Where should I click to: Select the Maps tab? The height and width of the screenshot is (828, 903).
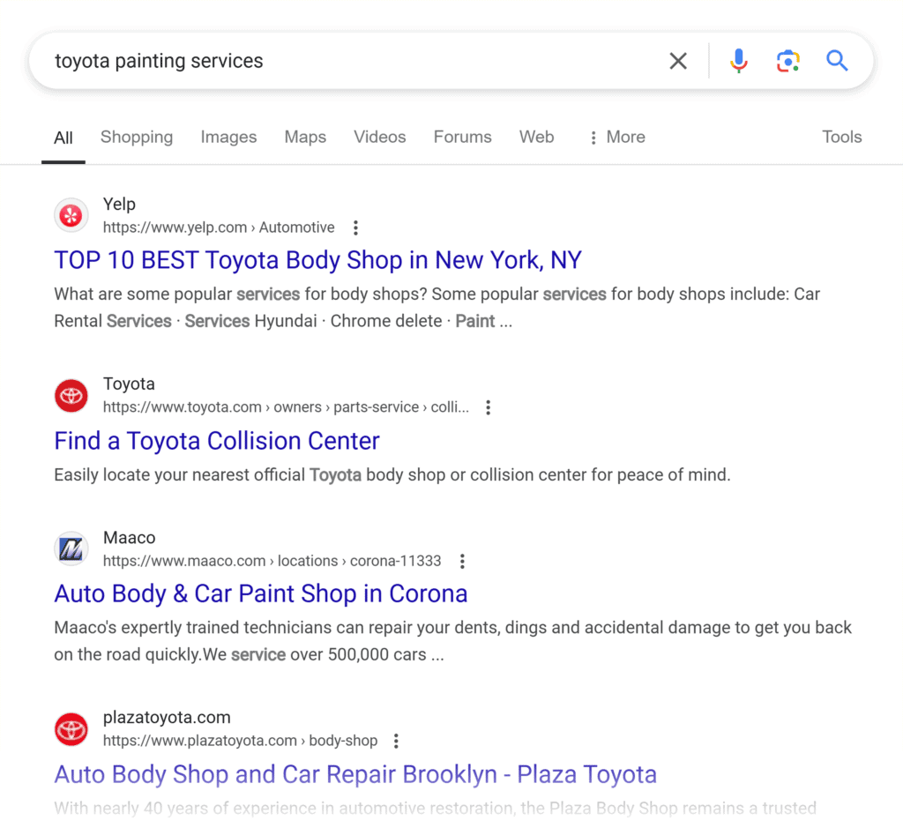coord(305,137)
